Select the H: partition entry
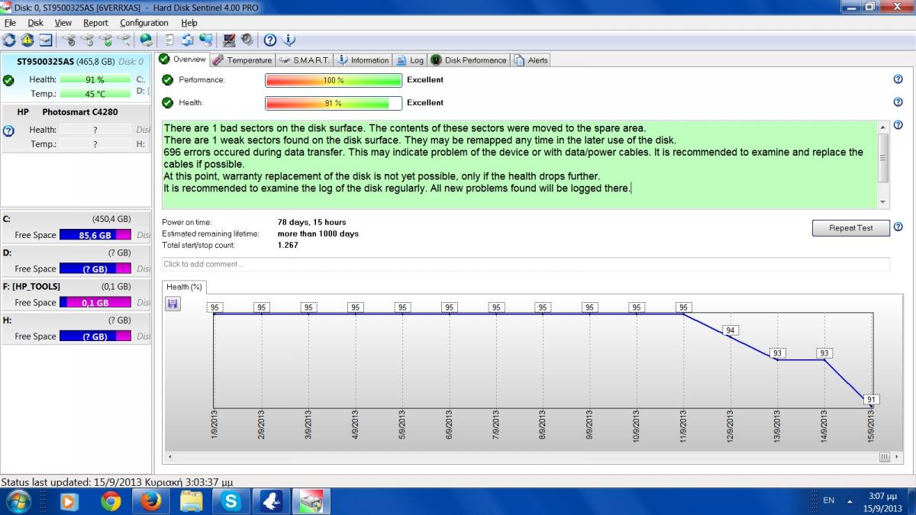 (x=76, y=328)
